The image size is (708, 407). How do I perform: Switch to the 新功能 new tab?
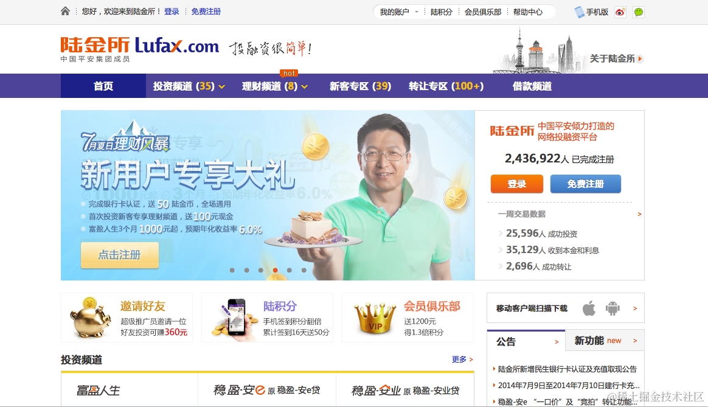tap(605, 341)
